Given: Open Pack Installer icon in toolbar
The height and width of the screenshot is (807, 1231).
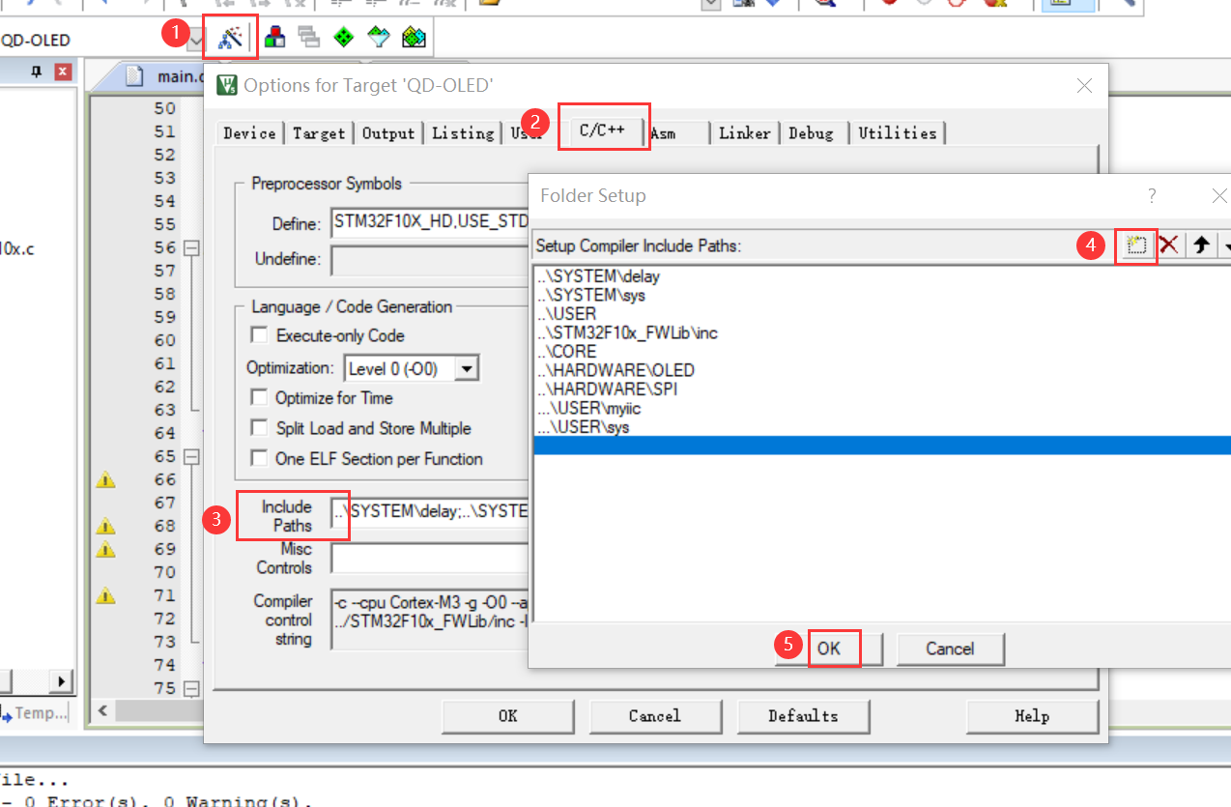Looking at the screenshot, I should tap(414, 38).
